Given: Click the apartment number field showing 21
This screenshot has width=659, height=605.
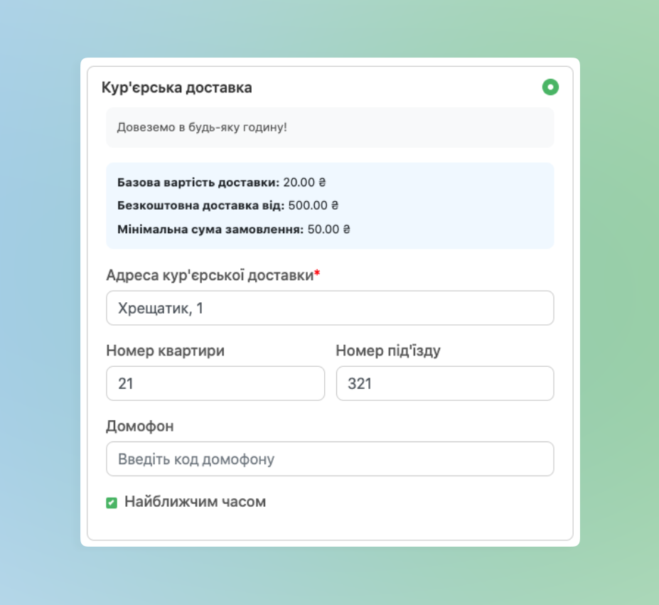Looking at the screenshot, I should pos(215,383).
